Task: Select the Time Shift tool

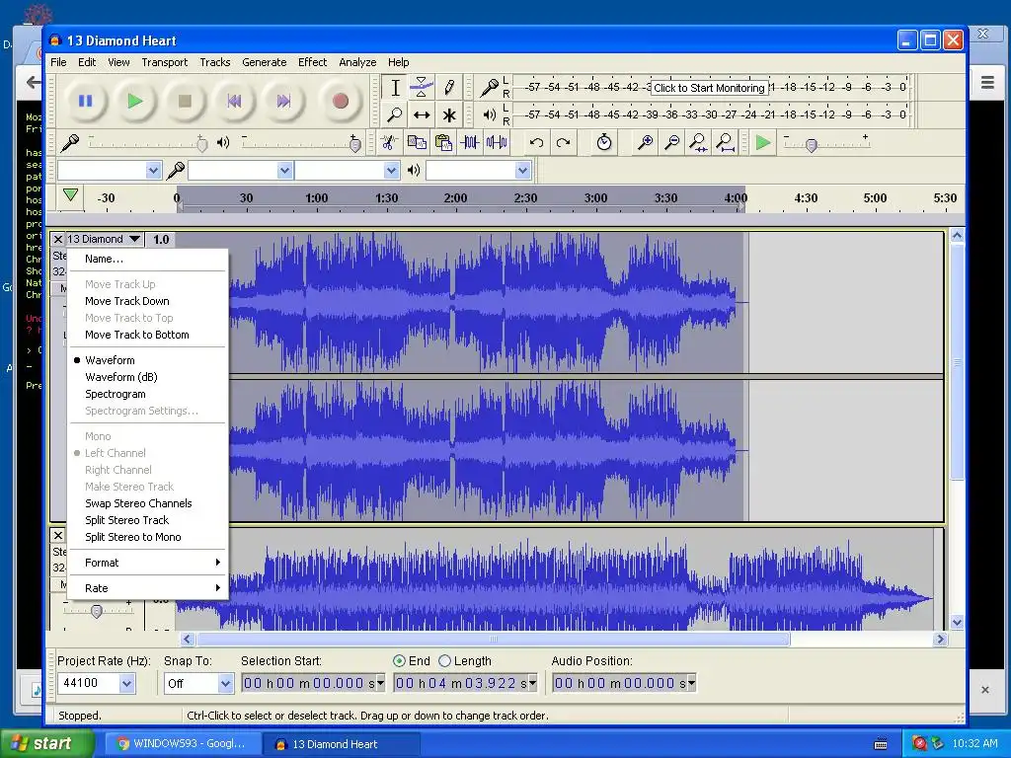Action: [422, 115]
